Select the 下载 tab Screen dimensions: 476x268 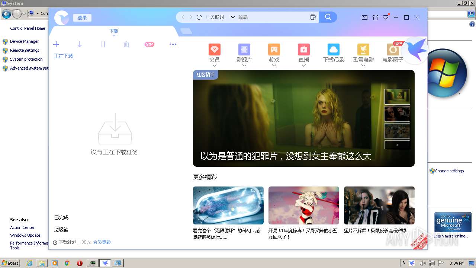[x=114, y=31]
